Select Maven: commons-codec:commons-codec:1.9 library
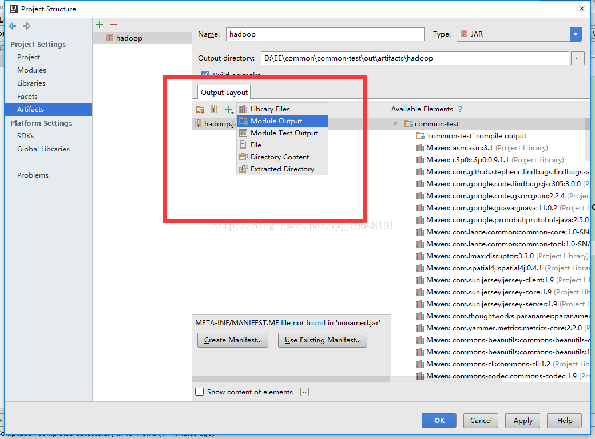Image resolution: width=595 pixels, height=439 pixels. (503, 376)
